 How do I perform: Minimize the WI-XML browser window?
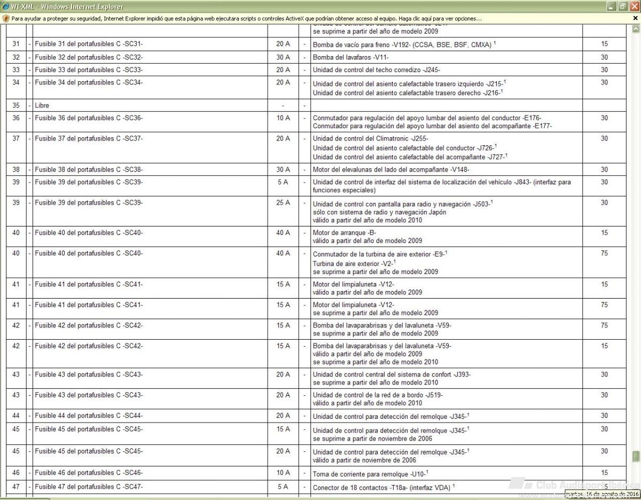pos(612,6)
